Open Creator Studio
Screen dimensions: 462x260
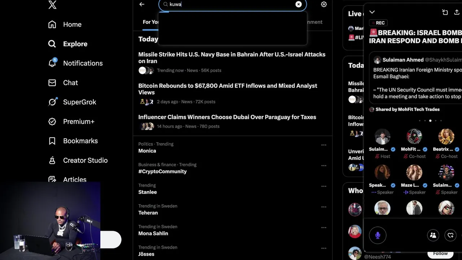(78, 160)
